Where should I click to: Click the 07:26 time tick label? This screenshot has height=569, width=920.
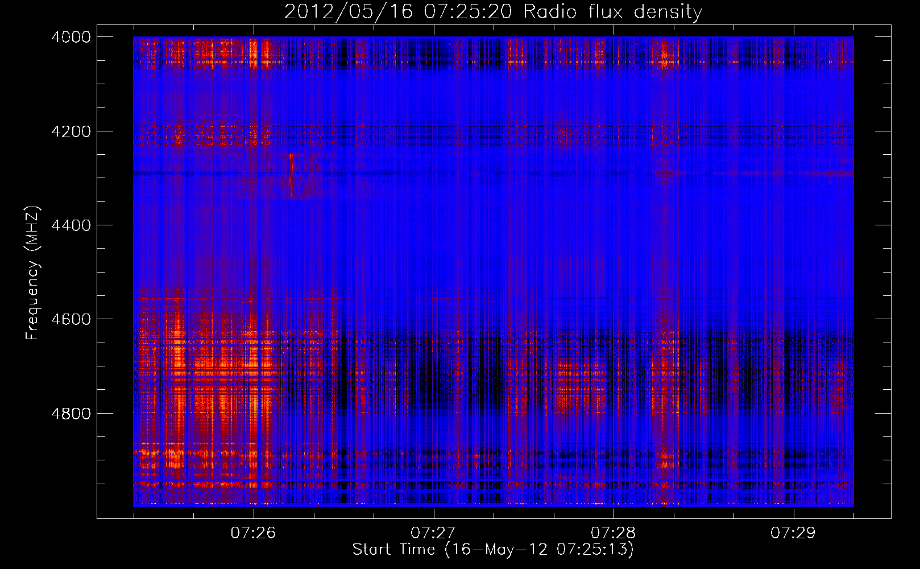tap(253, 533)
